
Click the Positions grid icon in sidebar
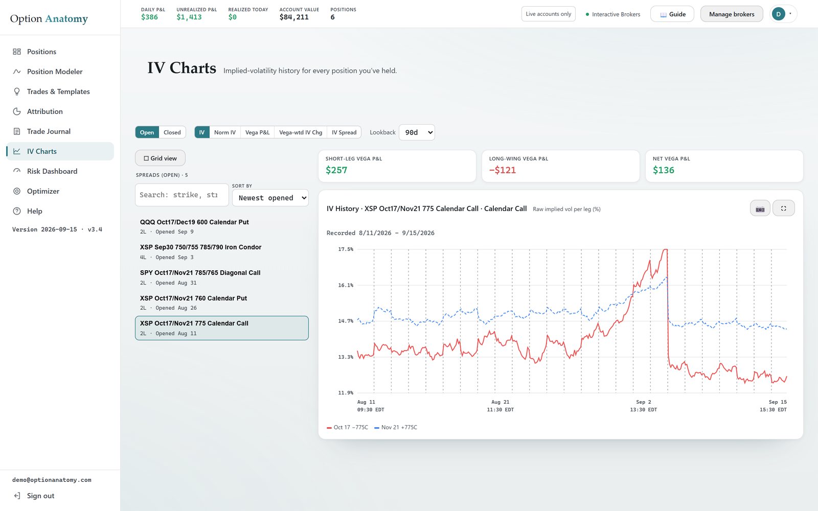tap(17, 52)
